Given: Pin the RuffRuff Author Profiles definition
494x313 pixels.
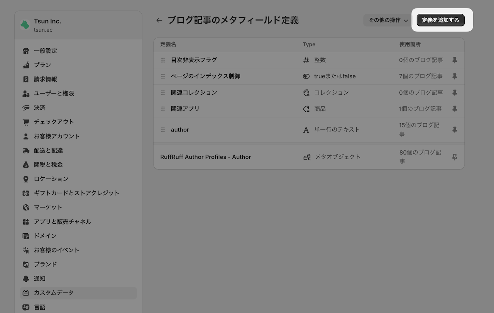Looking at the screenshot, I should click(455, 157).
